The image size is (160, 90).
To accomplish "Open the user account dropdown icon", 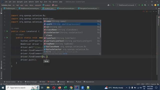I will (x=109, y=5).
